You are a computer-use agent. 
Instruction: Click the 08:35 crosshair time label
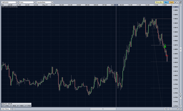click(x=116, y=5)
